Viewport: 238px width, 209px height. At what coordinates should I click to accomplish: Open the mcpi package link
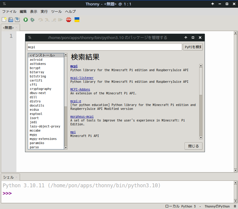coord(74,66)
